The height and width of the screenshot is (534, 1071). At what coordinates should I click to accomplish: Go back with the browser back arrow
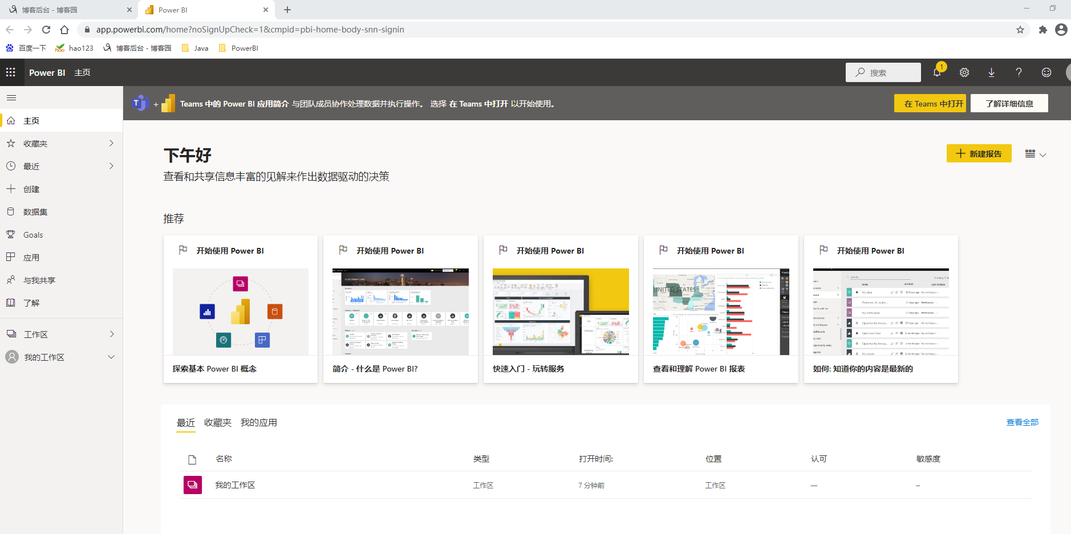point(10,30)
